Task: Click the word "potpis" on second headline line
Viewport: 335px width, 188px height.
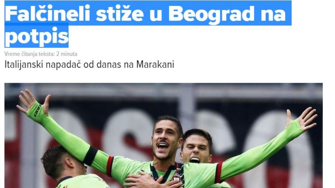Action: click(36, 37)
